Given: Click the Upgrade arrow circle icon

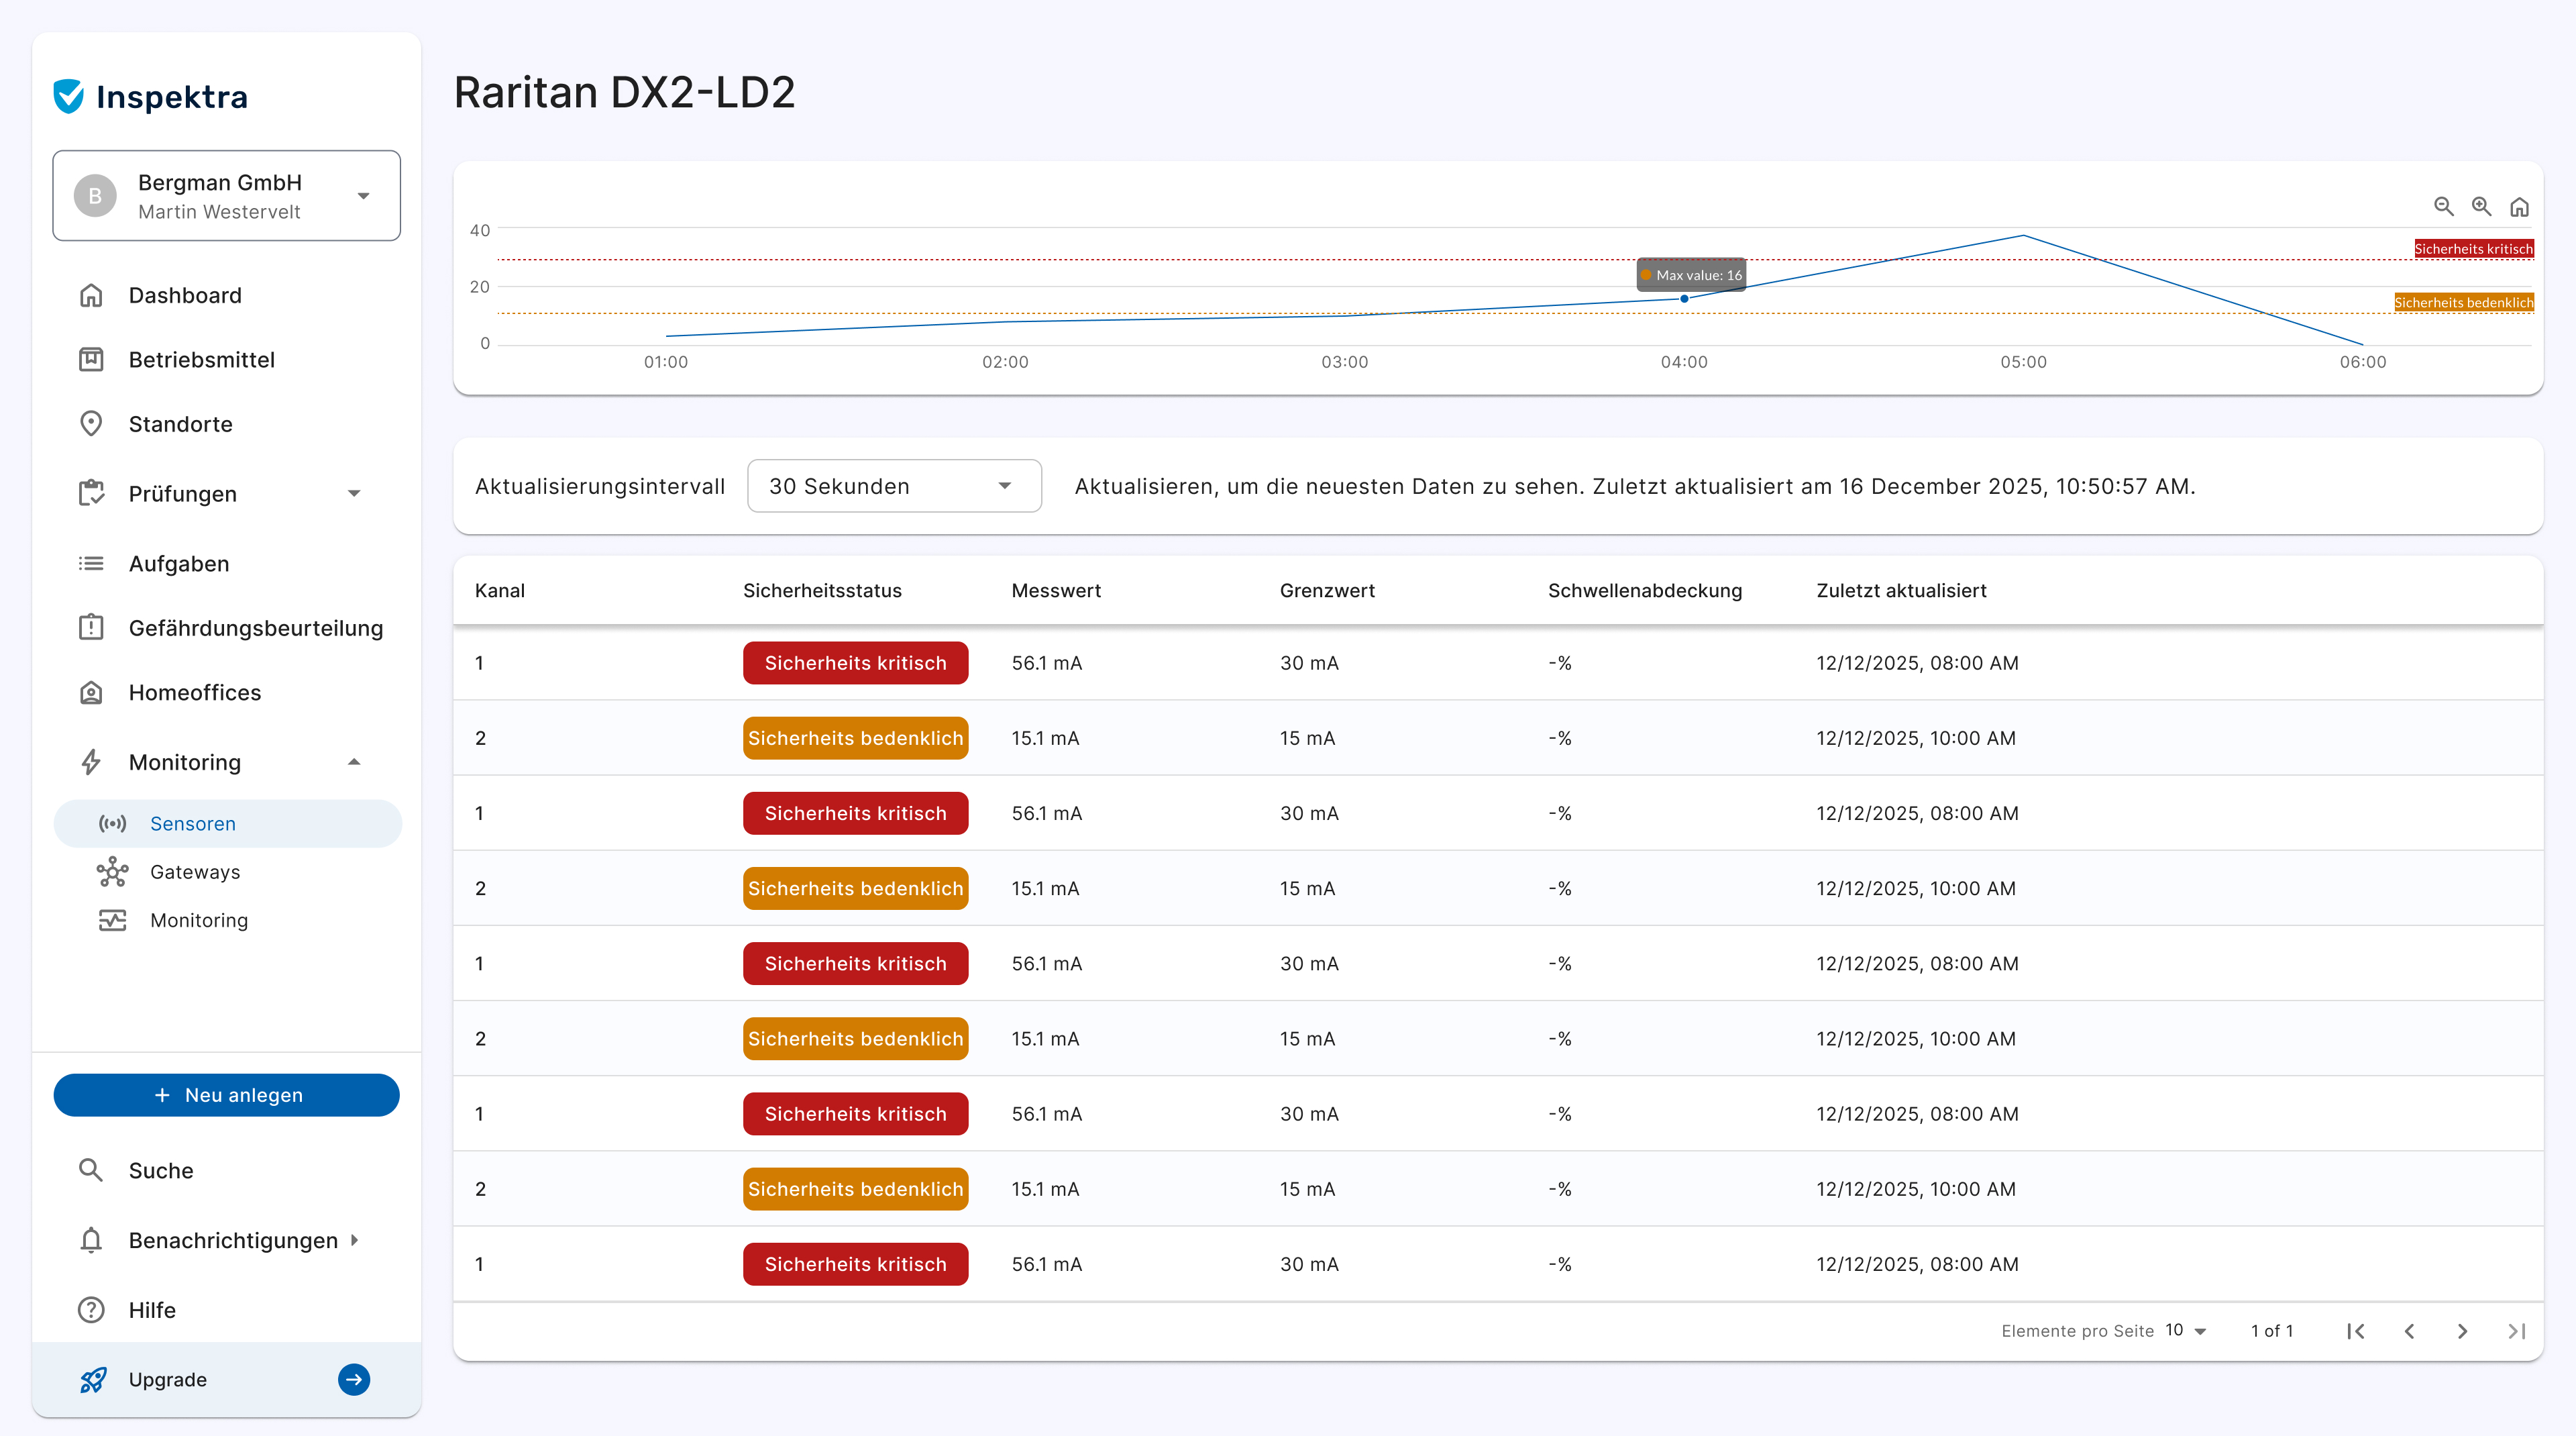Looking at the screenshot, I should (354, 1379).
